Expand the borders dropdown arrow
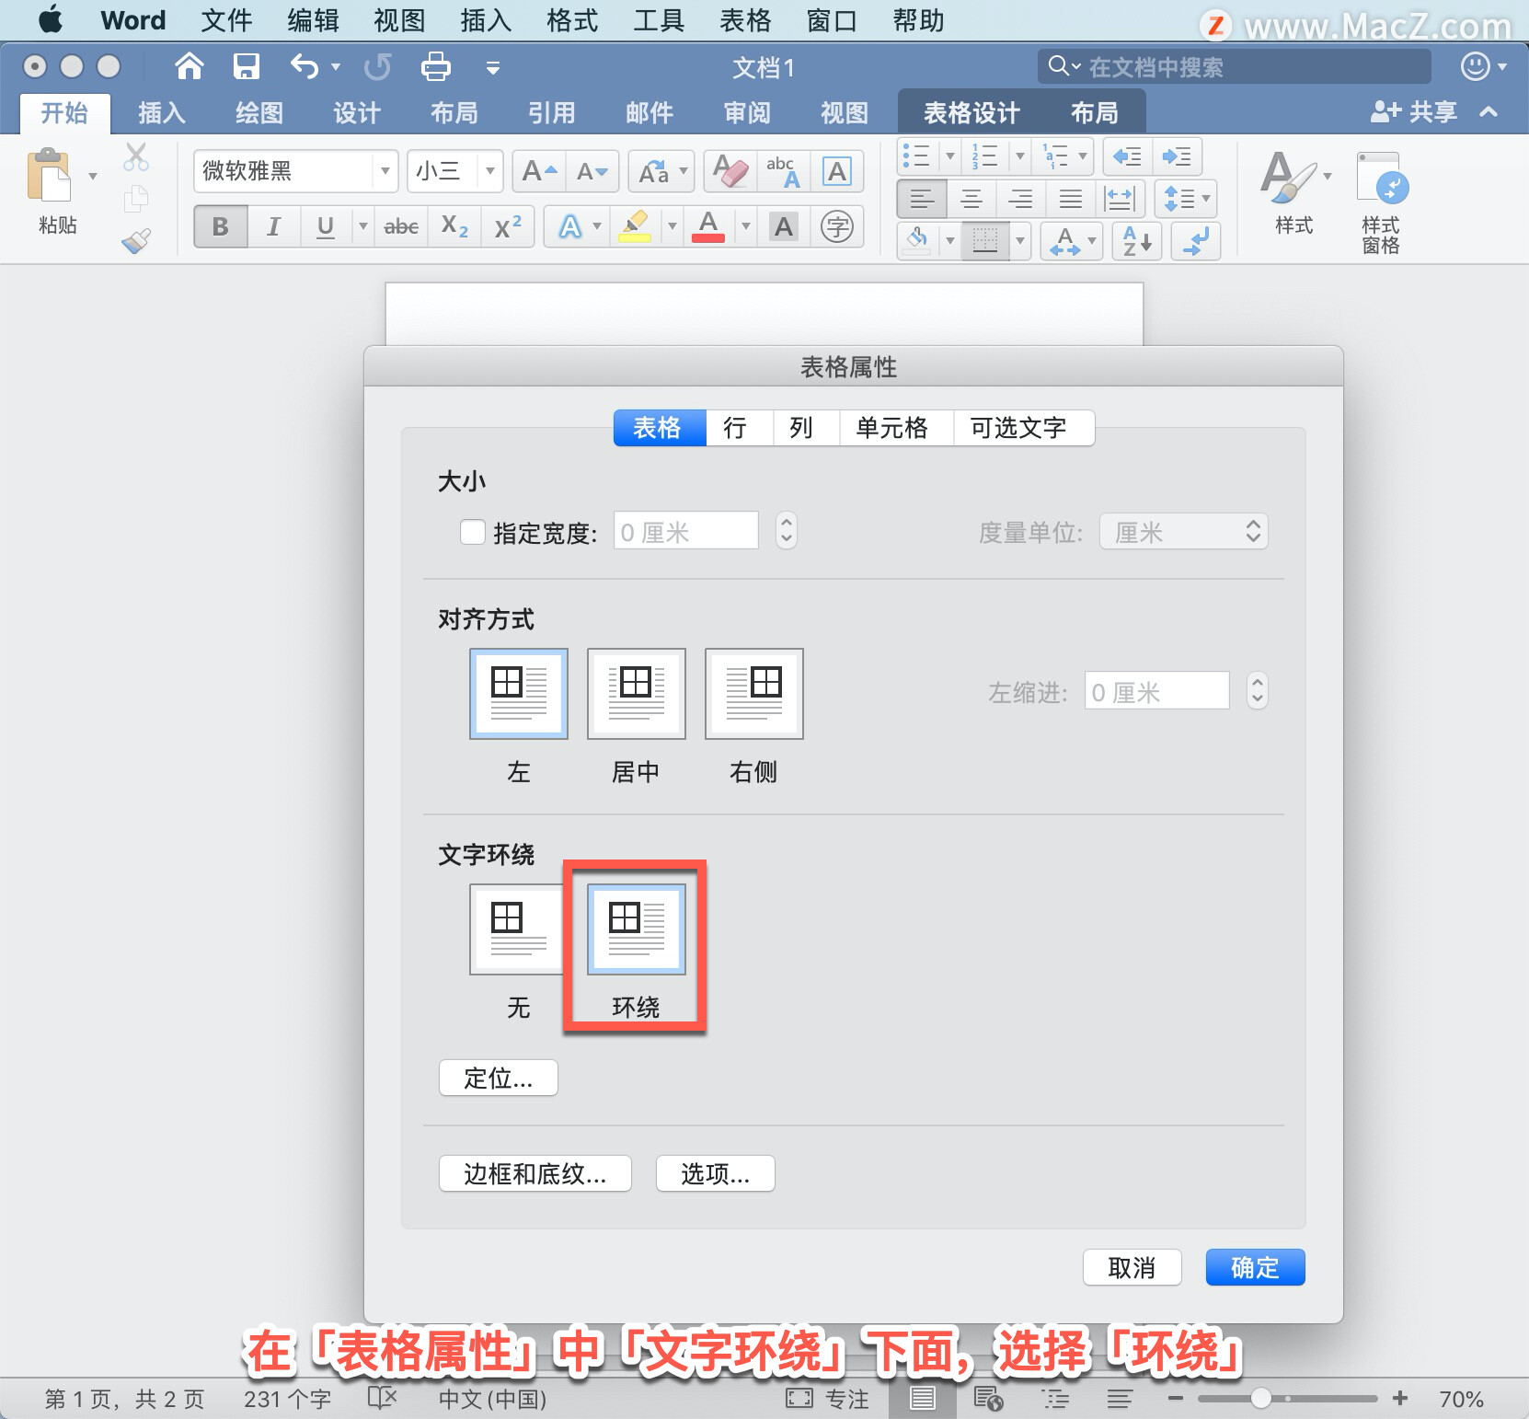This screenshot has height=1419, width=1529. (x=1020, y=241)
